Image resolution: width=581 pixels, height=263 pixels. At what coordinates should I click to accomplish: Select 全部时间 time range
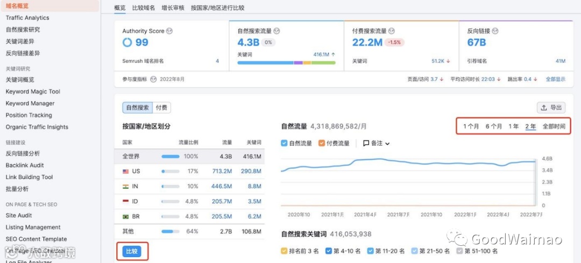pyautogui.click(x=554, y=126)
